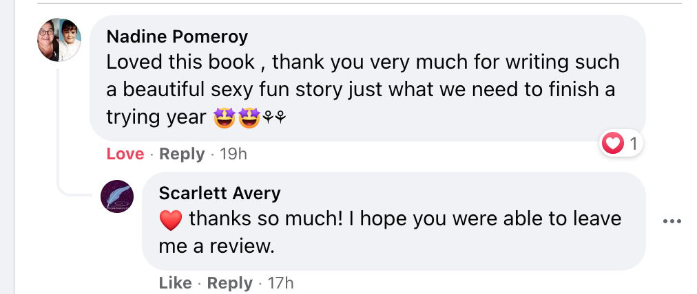Click Scarlett Avery's feather quill avatar

pyautogui.click(x=117, y=196)
